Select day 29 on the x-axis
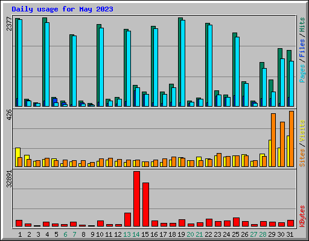 pos(272,234)
